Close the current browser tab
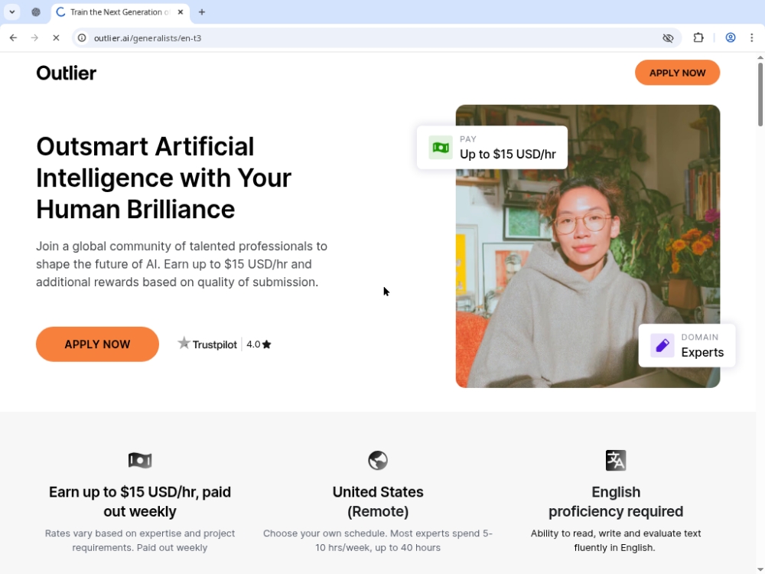The image size is (765, 574). 181,12
